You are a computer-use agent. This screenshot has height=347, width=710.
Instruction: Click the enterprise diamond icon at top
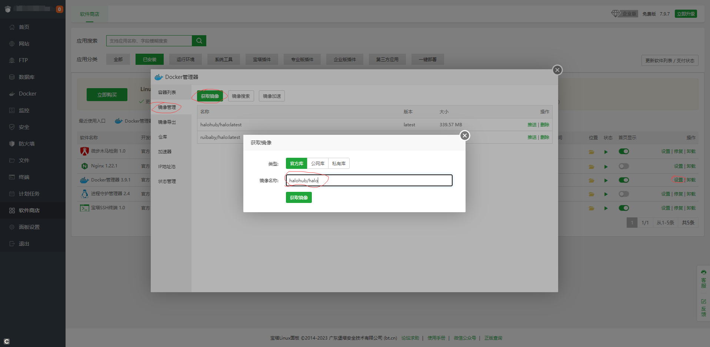tap(615, 14)
